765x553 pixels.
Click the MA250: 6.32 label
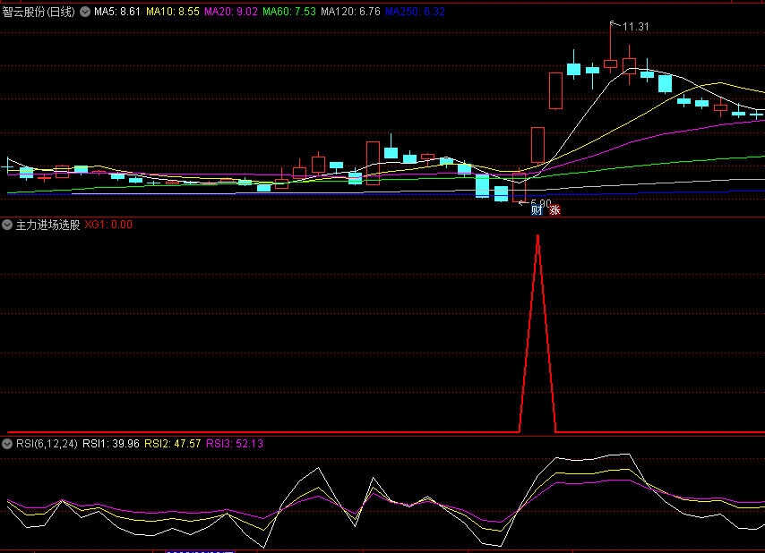click(x=415, y=12)
